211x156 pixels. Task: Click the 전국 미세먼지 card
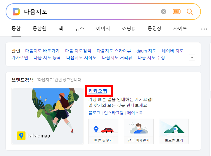(x=138, y=131)
